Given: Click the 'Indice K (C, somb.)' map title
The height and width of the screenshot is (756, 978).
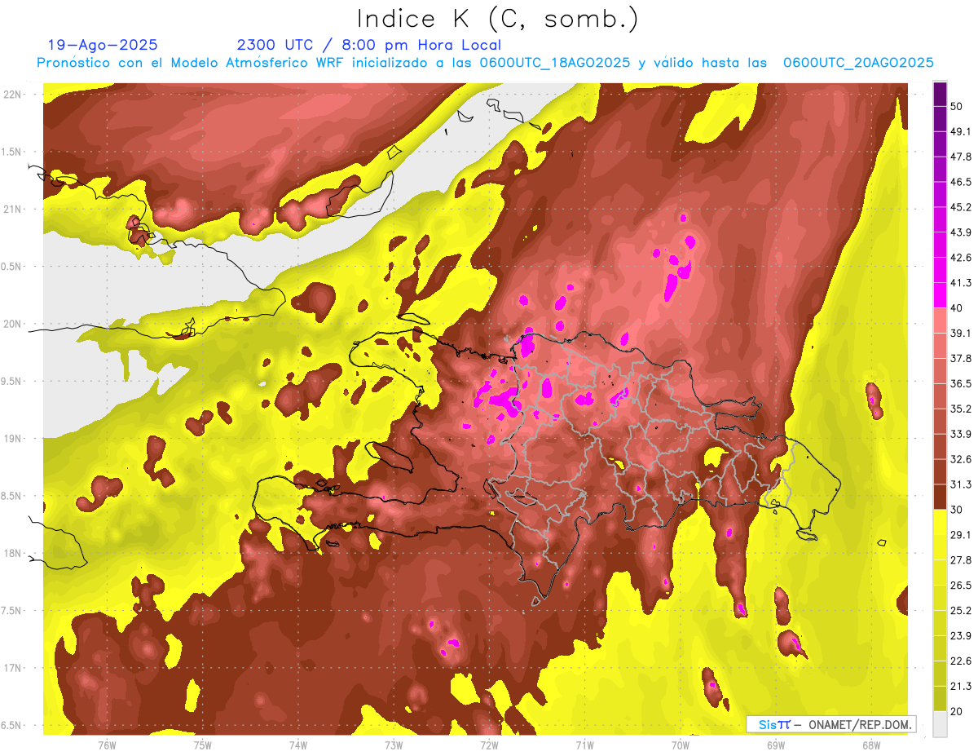Looking at the screenshot, I should click(498, 19).
